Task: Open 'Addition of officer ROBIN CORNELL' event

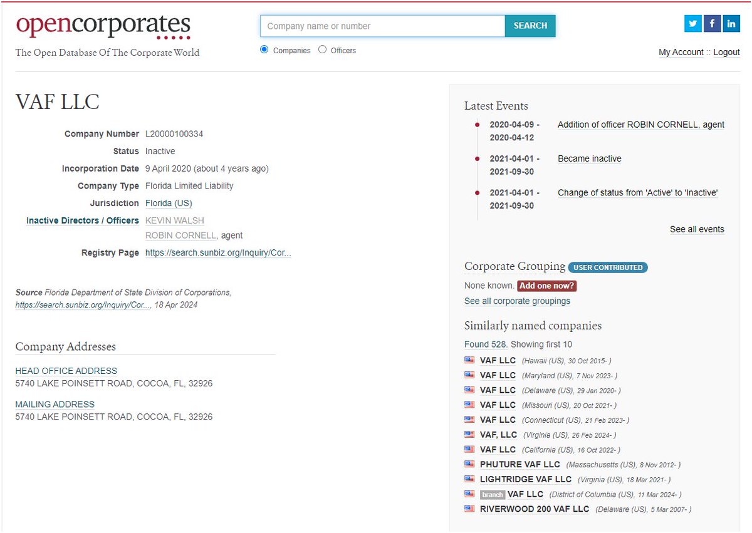Action: (x=641, y=125)
